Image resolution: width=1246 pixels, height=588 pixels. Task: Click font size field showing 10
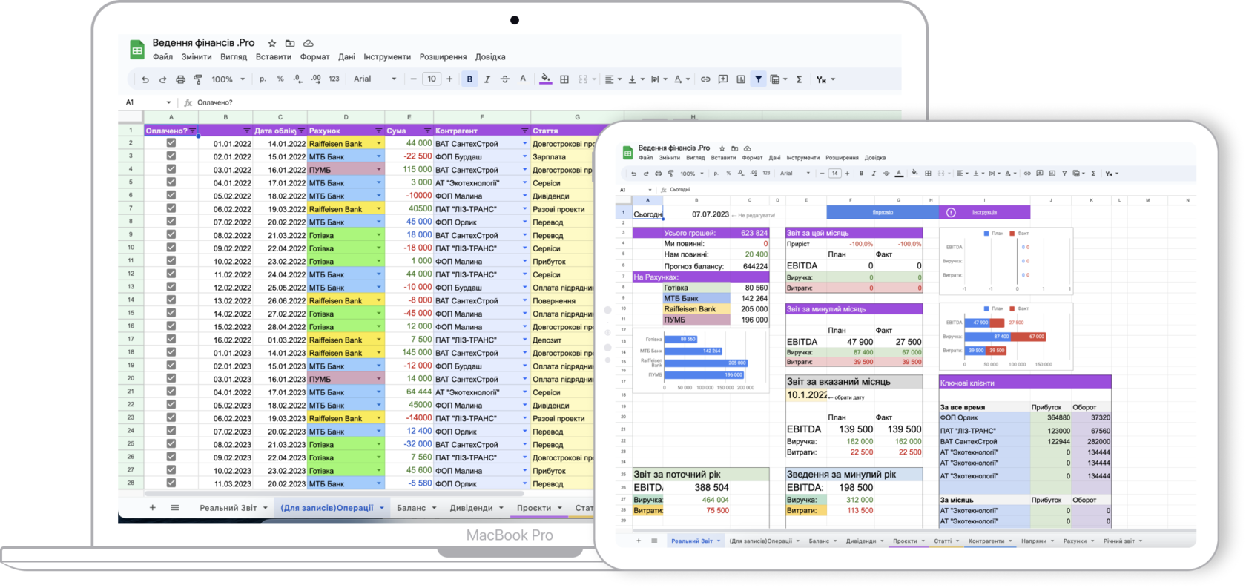tap(432, 79)
